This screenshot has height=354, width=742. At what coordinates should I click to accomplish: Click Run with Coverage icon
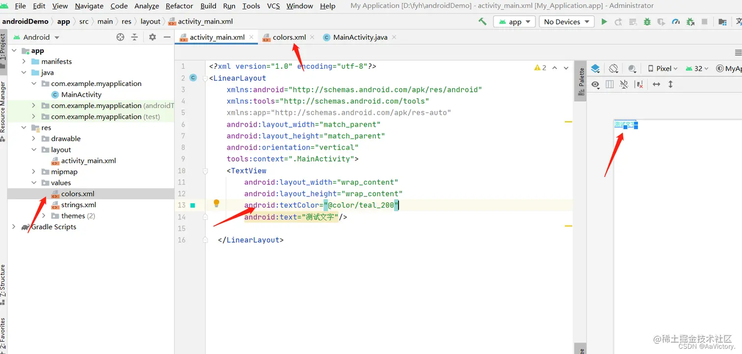click(662, 22)
